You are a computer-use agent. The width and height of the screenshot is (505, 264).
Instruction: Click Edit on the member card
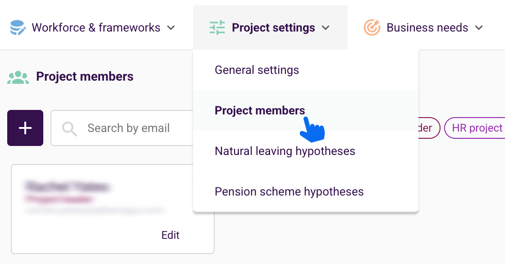point(170,235)
